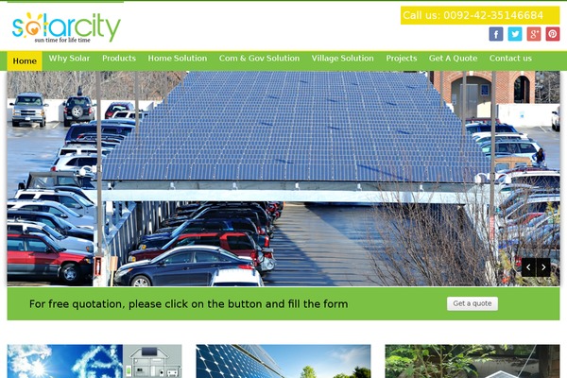Show next slide with right arrow
567x378 pixels.
tap(543, 267)
